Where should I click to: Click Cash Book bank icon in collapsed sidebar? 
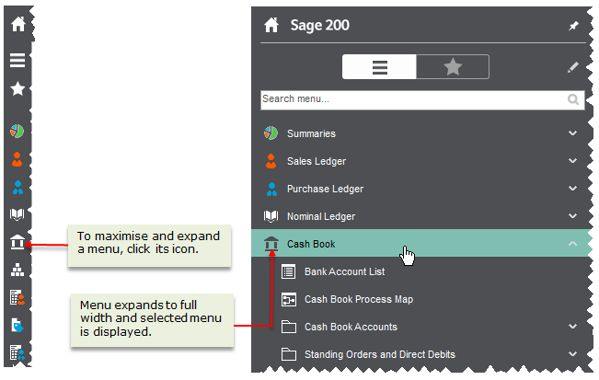click(17, 242)
